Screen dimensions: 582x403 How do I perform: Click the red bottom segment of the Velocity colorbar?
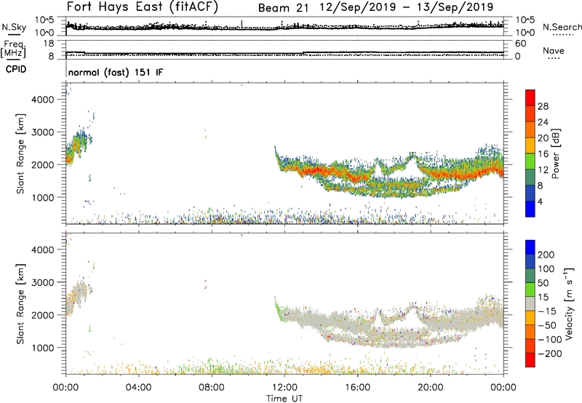(x=530, y=360)
